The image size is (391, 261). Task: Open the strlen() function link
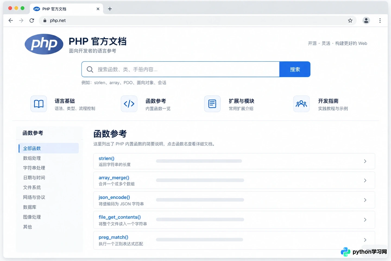point(106,158)
